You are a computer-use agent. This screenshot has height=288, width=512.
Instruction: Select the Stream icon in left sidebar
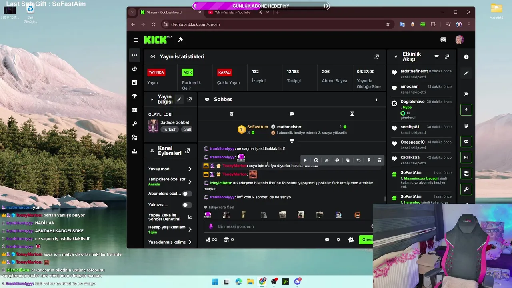click(135, 55)
